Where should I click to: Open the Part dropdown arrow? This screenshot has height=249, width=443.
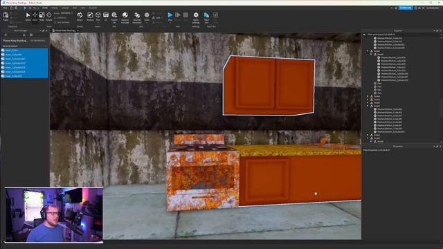(98, 22)
